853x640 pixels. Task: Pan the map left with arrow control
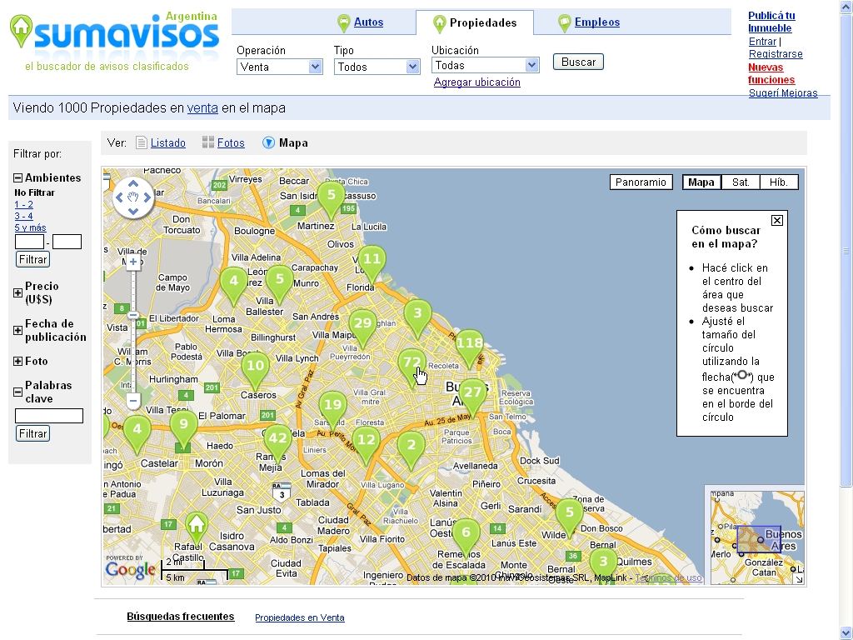point(120,197)
